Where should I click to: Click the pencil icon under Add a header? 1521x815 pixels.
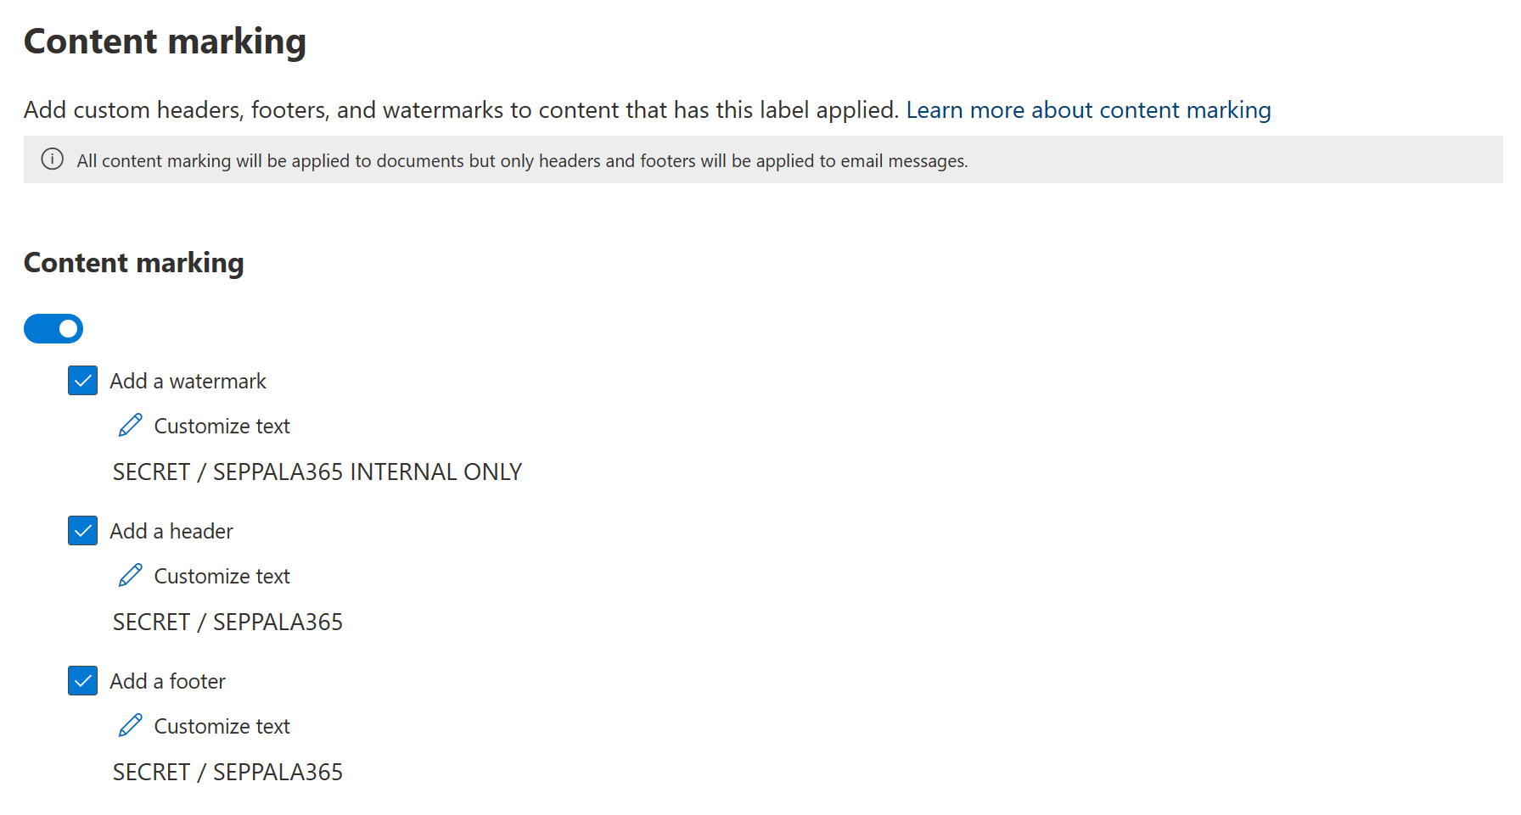[x=130, y=576]
